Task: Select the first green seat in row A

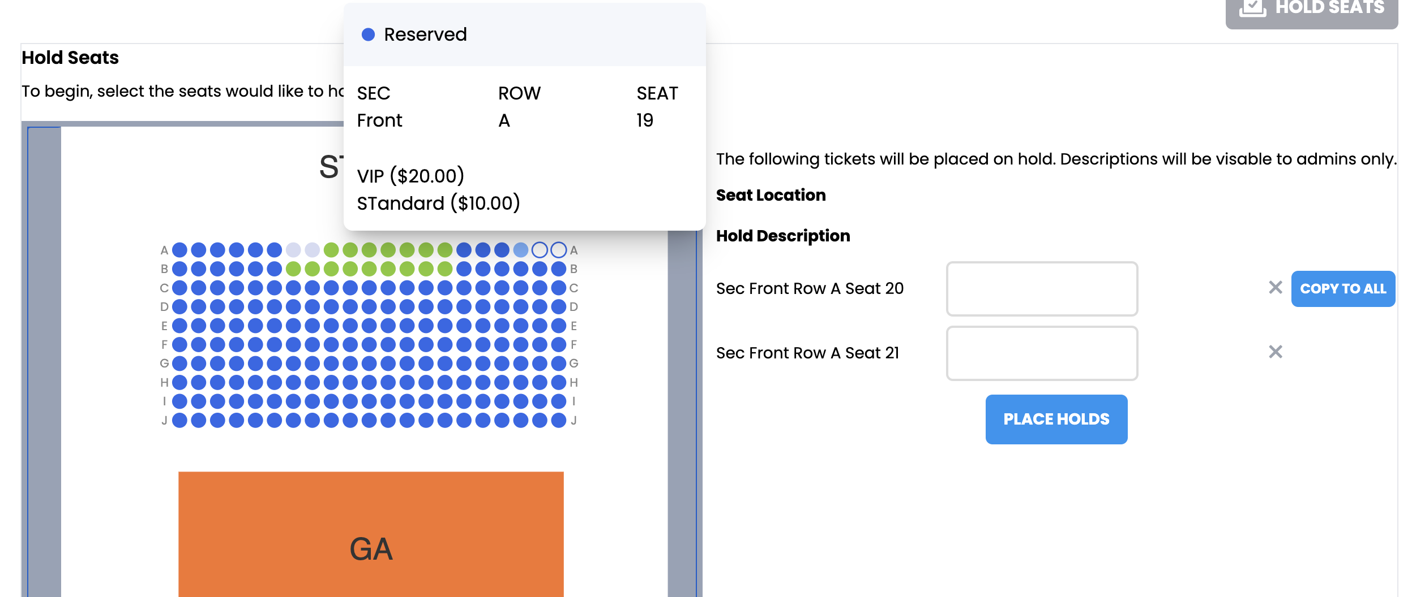Action: point(331,250)
